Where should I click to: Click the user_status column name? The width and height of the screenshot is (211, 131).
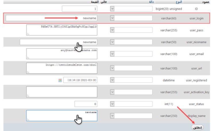pos(196,104)
